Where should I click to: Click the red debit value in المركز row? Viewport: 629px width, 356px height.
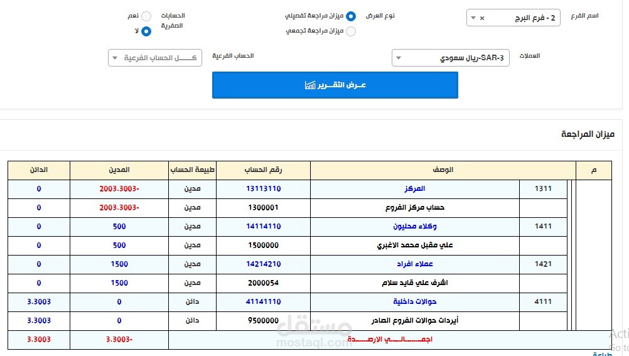(119, 188)
